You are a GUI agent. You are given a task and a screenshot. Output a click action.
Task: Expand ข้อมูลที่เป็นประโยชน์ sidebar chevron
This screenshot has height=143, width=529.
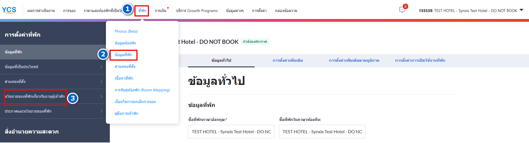[101, 67]
